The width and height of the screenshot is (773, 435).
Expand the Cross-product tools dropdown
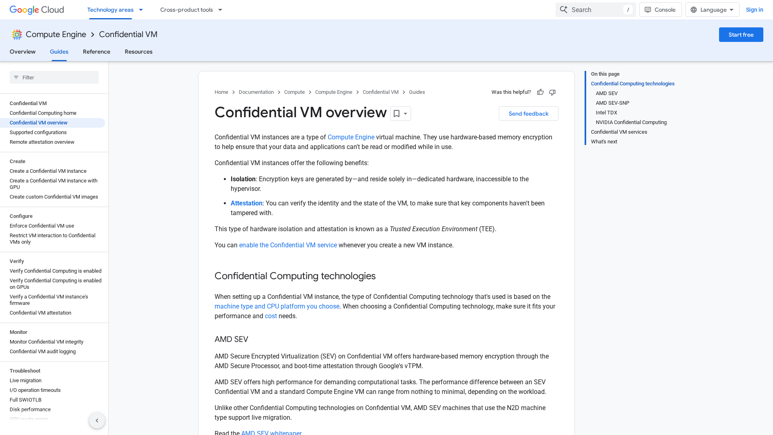click(x=191, y=10)
